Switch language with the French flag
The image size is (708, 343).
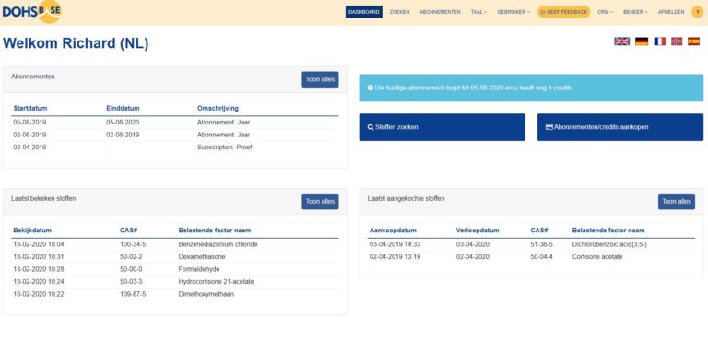(x=660, y=41)
